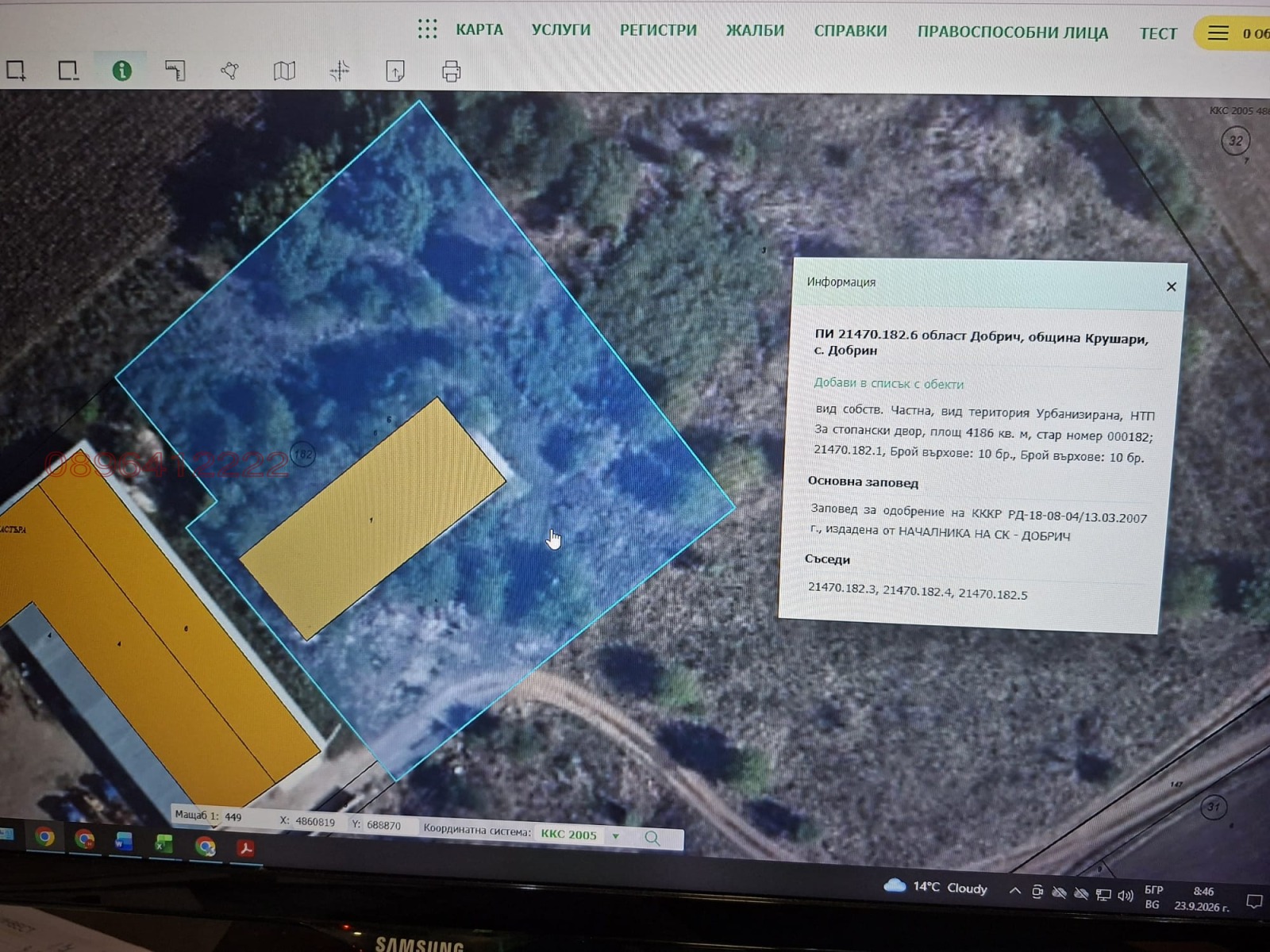
Task: Click the parcel heading 'ПИ 21470.182.6'
Action: tap(866, 334)
